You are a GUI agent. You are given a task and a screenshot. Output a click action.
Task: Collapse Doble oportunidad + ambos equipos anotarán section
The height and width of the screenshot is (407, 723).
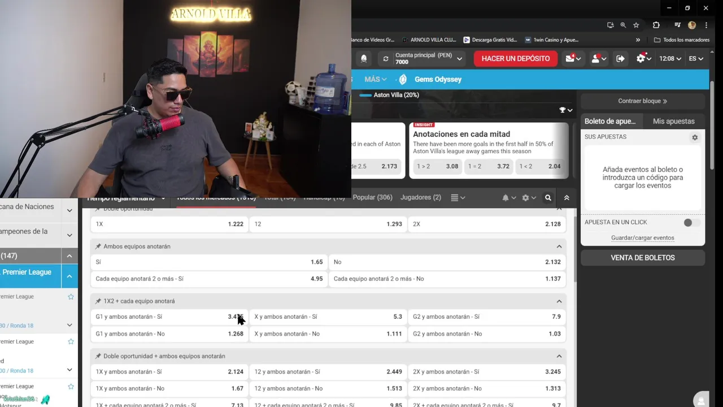[559, 356]
